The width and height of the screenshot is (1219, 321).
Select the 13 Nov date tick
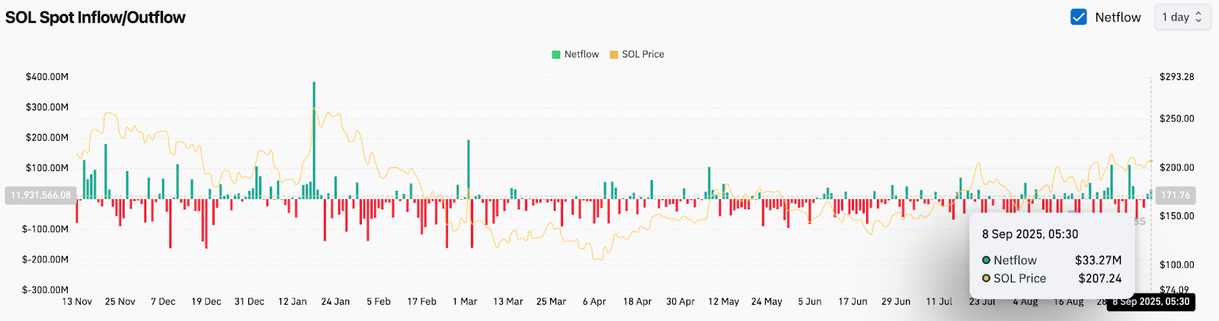coord(77,301)
